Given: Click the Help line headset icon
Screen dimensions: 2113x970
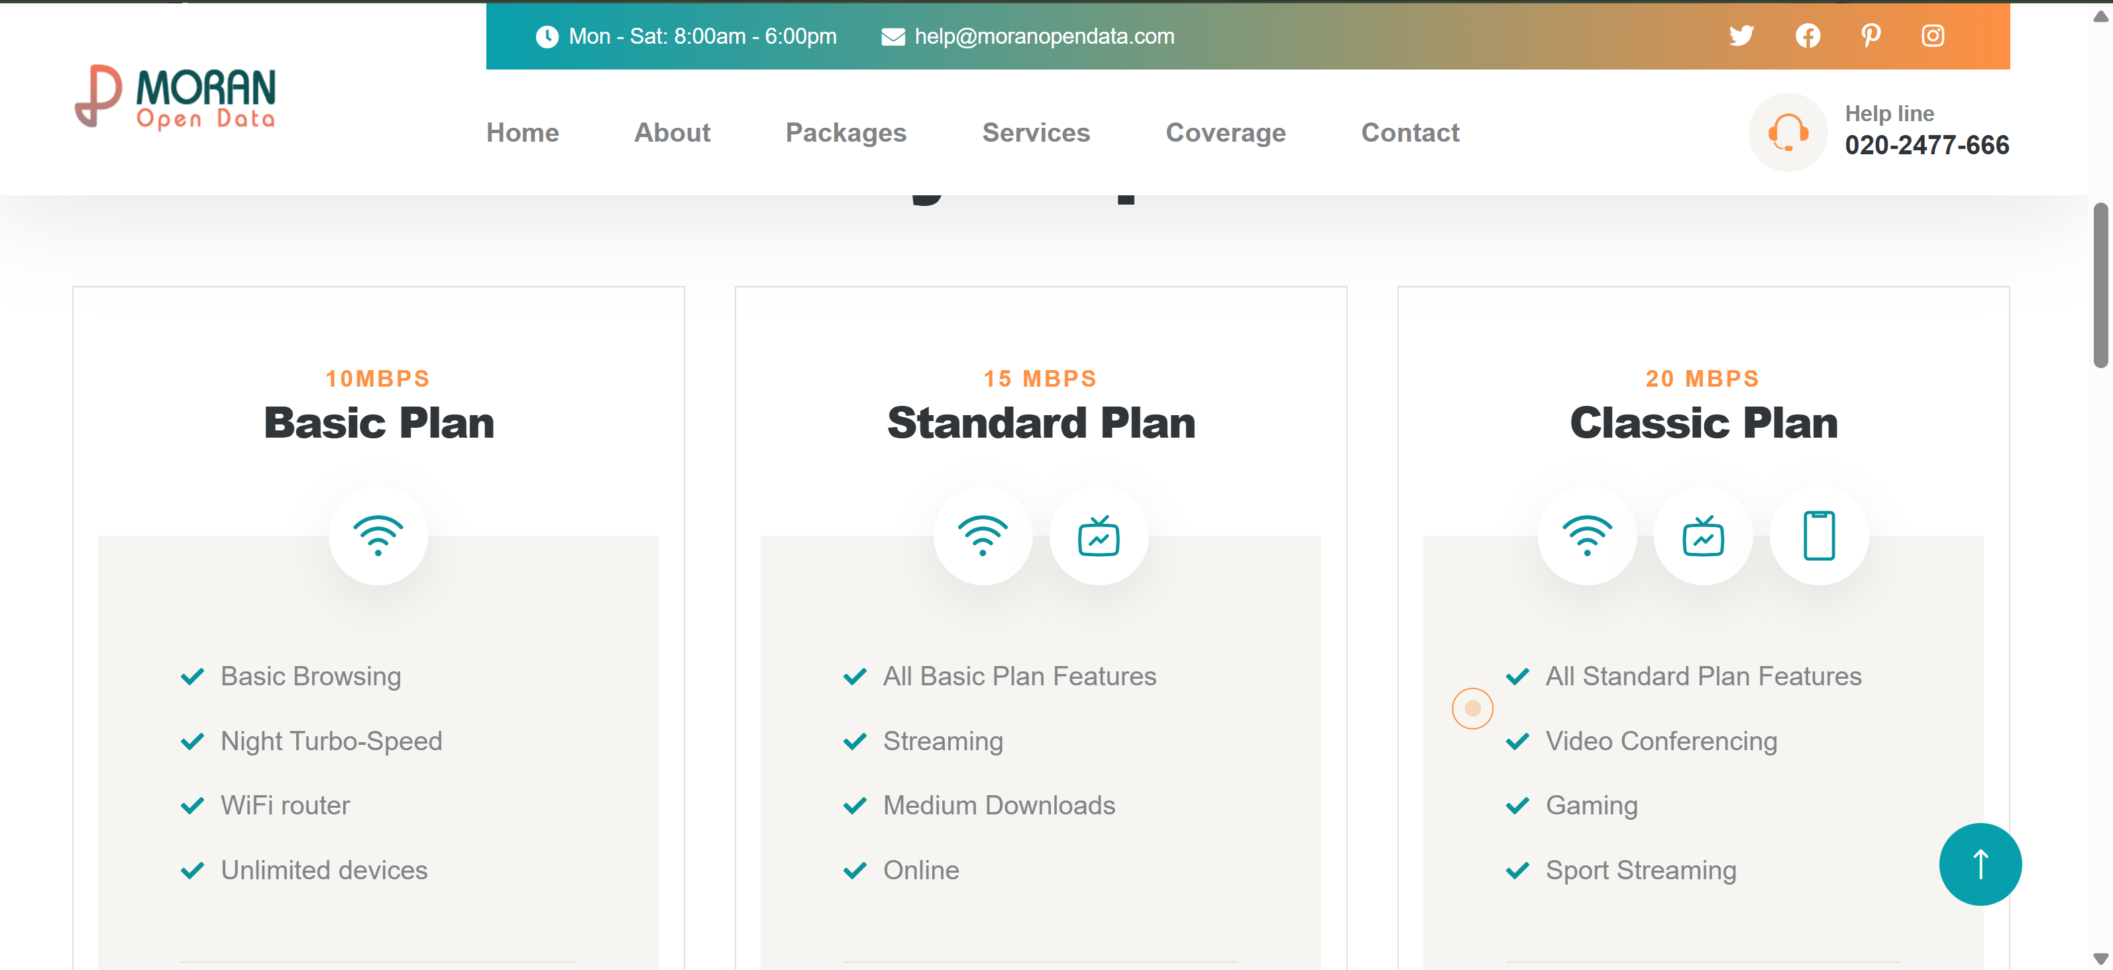Looking at the screenshot, I should click(x=1788, y=133).
